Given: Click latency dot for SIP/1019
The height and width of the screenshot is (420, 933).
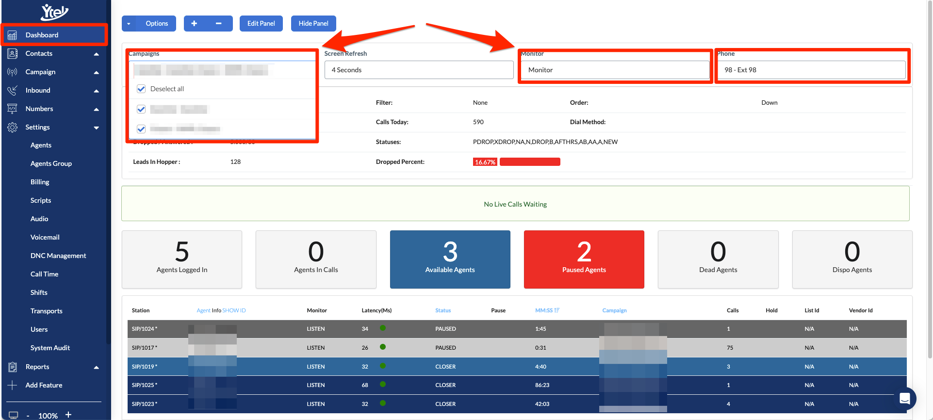Looking at the screenshot, I should point(383,366).
